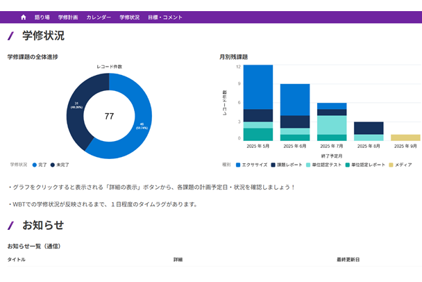Toggle the 完了 legend swatch

pyautogui.click(x=35, y=165)
